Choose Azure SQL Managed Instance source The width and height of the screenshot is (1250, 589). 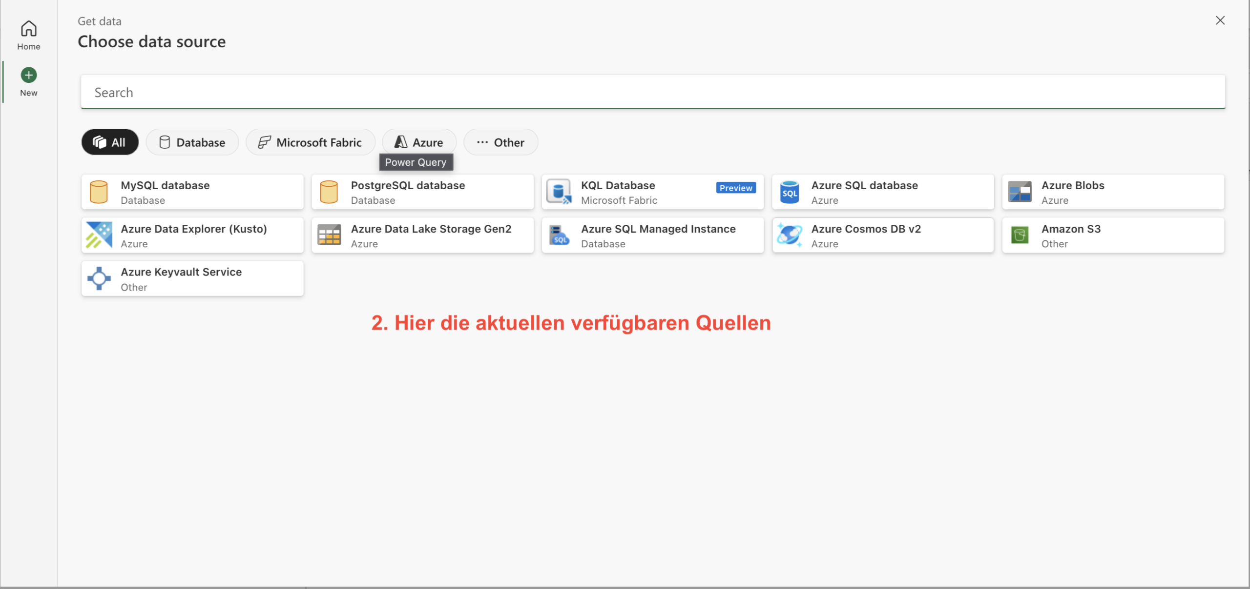pos(652,235)
